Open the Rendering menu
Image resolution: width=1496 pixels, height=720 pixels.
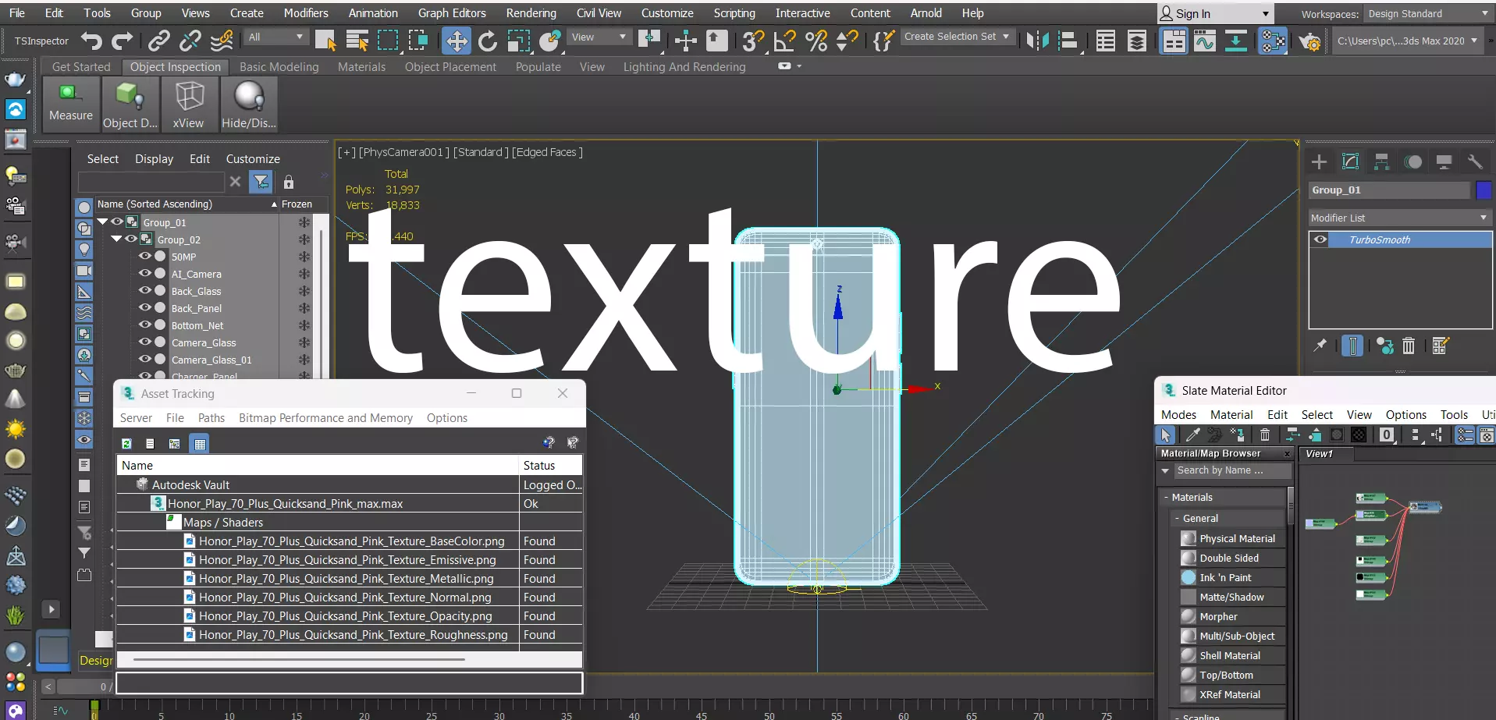531,12
